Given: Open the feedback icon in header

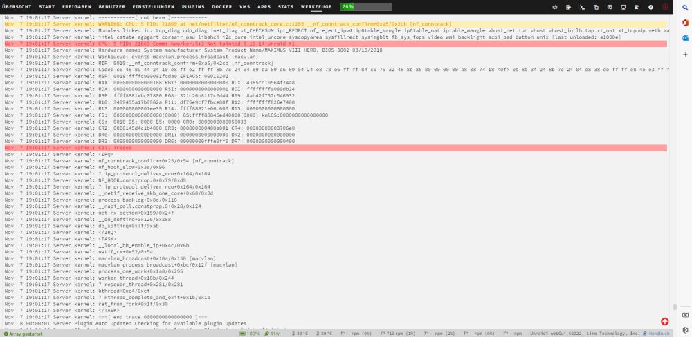Looking at the screenshot, I should tap(610, 7).
